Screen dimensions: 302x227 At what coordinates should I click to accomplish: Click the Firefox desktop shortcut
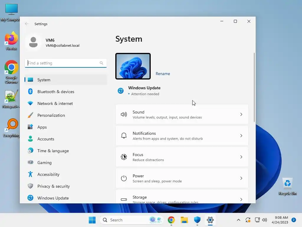click(11, 41)
